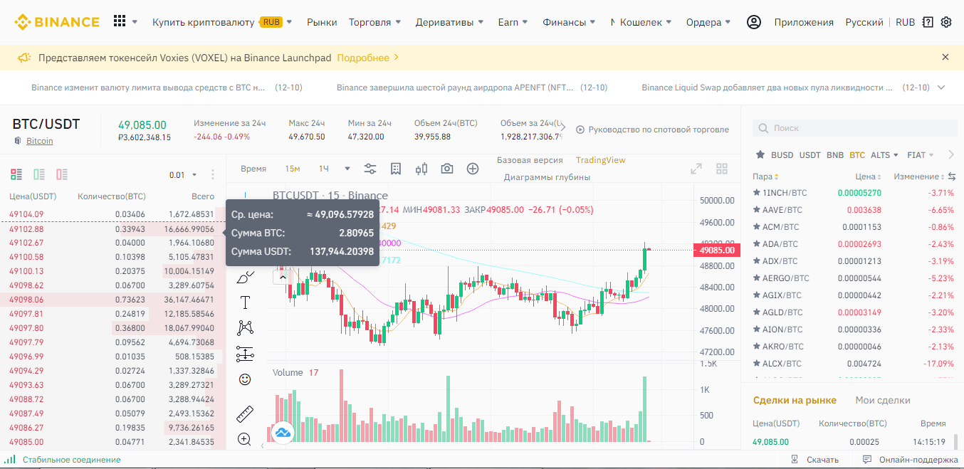The height and width of the screenshot is (469, 964).
Task: Open the settings gear in header
Action: click(946, 22)
